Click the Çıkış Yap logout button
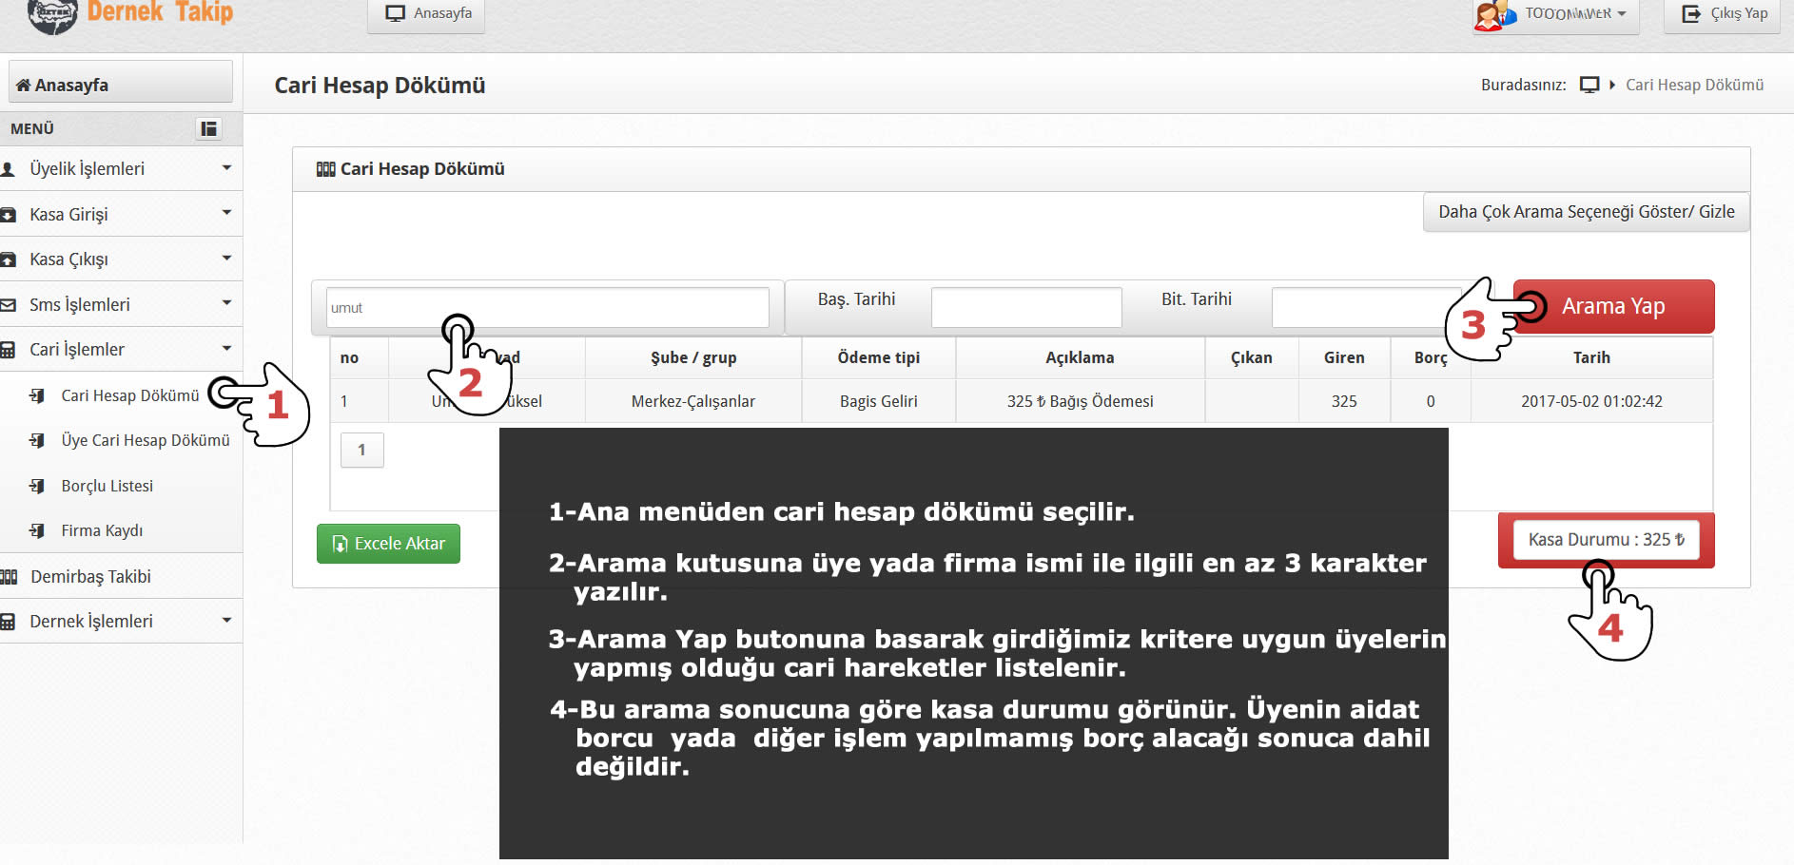 tap(1724, 14)
